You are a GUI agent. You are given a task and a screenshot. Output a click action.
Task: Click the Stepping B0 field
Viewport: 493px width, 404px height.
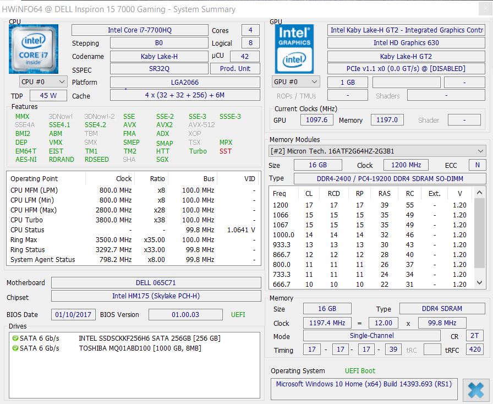[x=159, y=43]
